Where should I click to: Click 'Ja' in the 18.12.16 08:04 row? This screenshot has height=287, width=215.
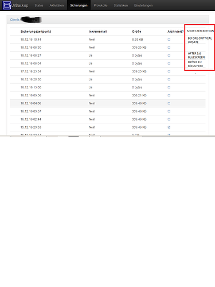[91, 64]
